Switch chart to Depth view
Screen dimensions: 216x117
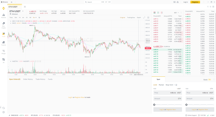[x=139, y=17]
